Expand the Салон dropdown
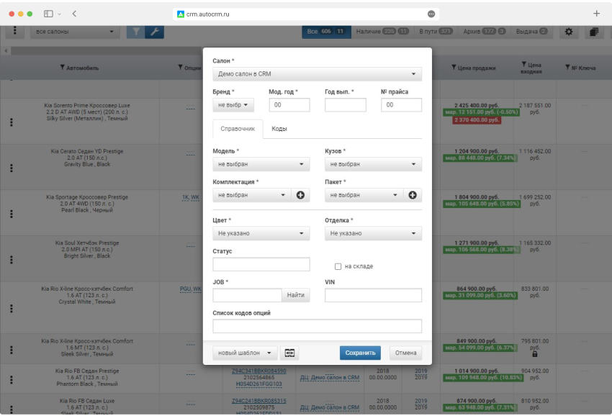612x416 pixels. click(x=317, y=74)
